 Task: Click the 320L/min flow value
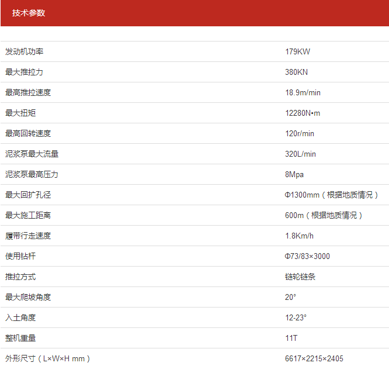(300, 154)
